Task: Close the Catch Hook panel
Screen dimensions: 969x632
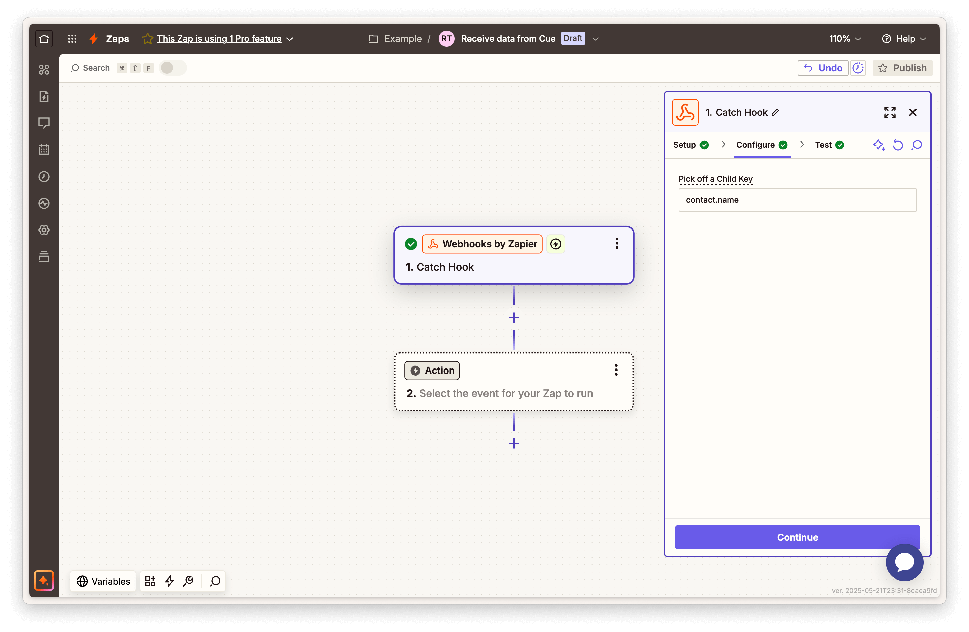Action: (912, 112)
